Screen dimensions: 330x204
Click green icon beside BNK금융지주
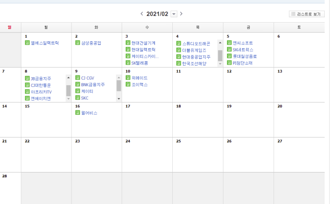pos(78,84)
